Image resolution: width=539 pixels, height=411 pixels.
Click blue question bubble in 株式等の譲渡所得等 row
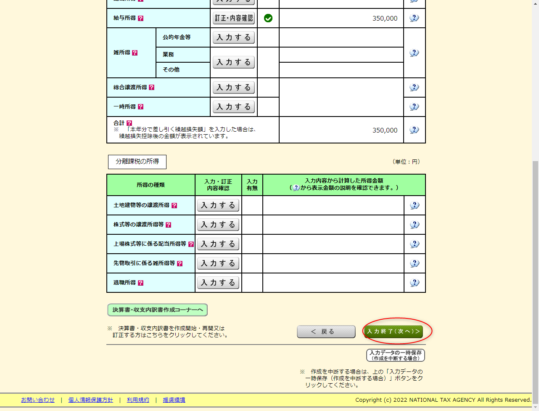(x=415, y=225)
